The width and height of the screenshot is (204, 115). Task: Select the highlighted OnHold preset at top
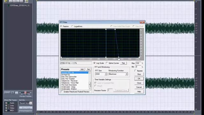(x=75, y=73)
